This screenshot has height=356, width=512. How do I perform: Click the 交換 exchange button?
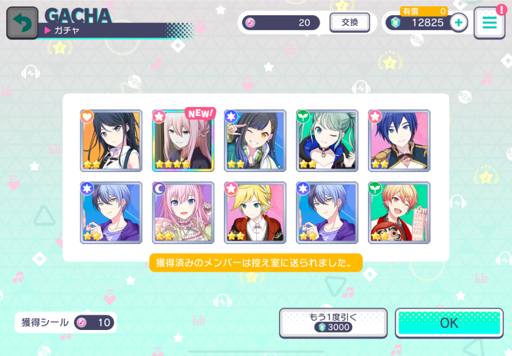point(349,22)
